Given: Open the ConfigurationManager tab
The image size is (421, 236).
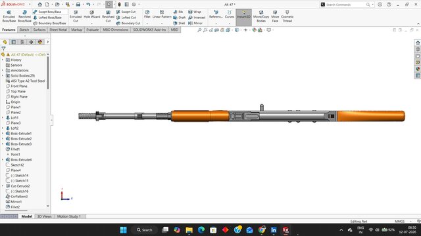Looking at the screenshot, I should [22, 42].
